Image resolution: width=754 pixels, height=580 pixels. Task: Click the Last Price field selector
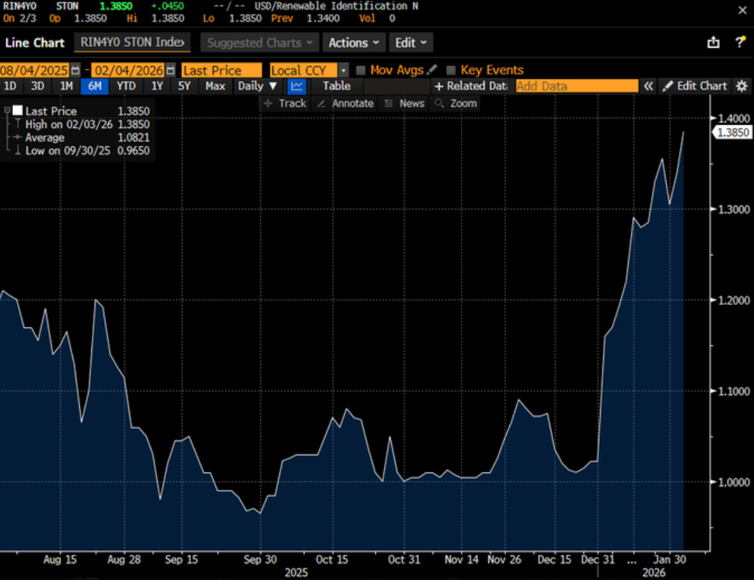coord(221,71)
